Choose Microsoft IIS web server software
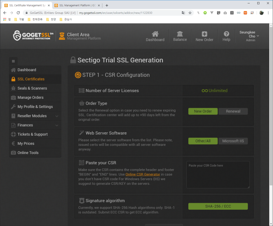Screen dimensions: 273x226 point(233,141)
